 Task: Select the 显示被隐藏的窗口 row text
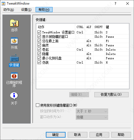coord(55,37)
